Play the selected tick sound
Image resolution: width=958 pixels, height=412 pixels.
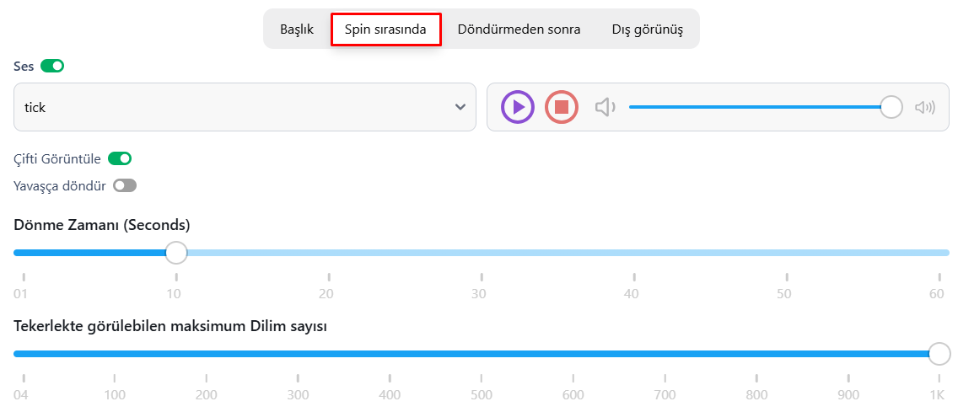[518, 107]
